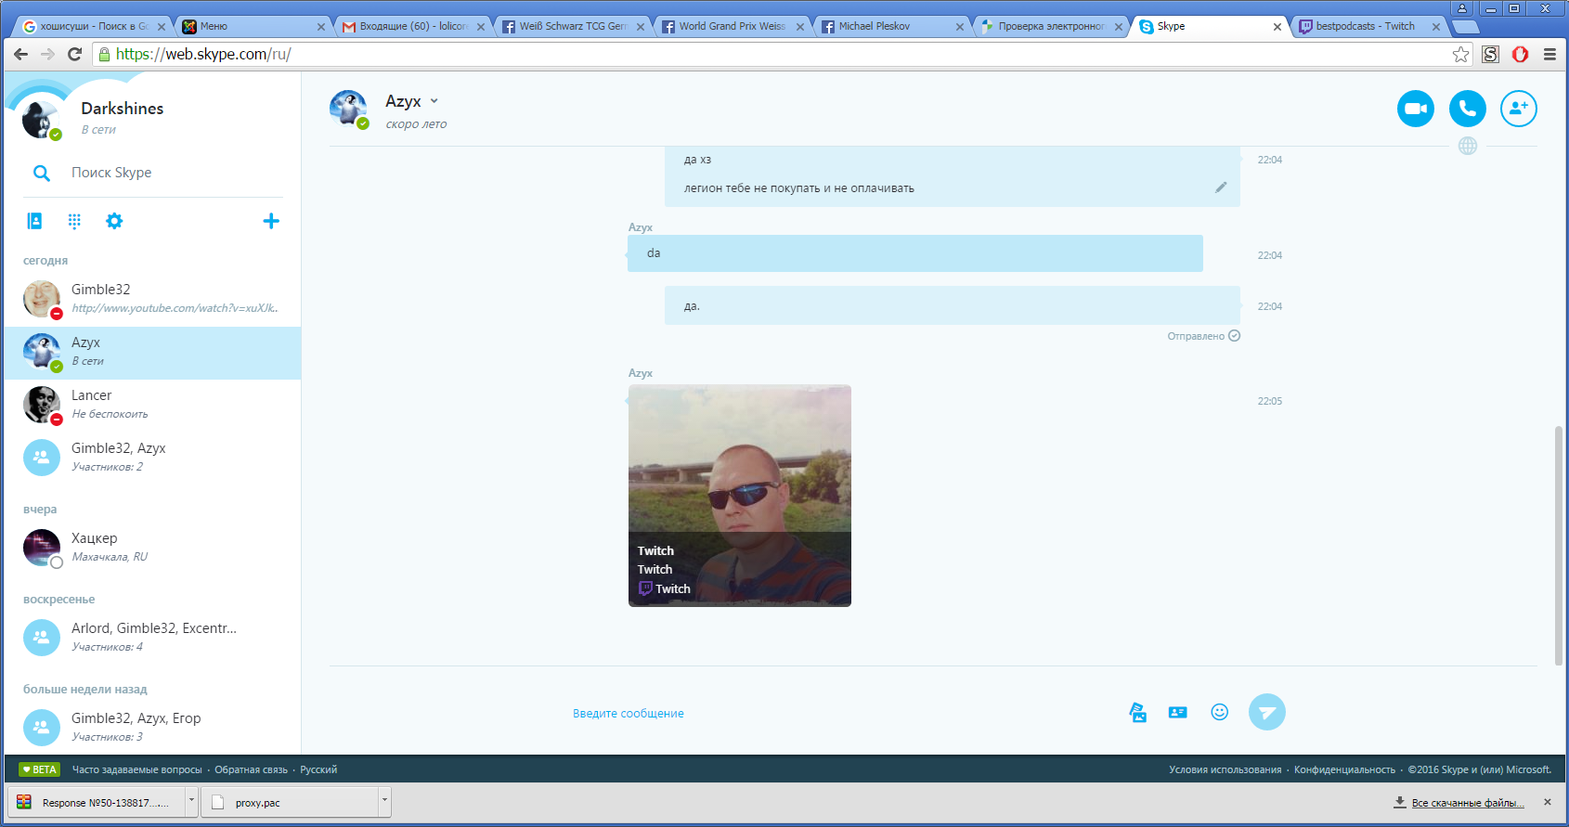
Task: Click the chat vertical scrollbar
Action: [x=1558, y=545]
